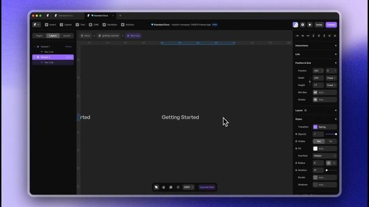369x207 pixels.
Task: Adjust the Rotation slider
Action: pos(331,170)
